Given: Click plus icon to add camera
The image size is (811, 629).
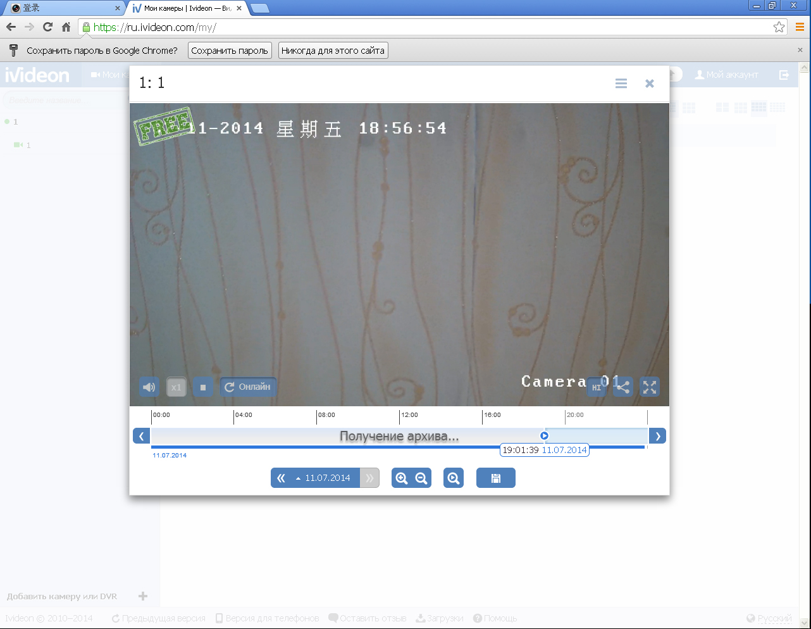Looking at the screenshot, I should tap(143, 596).
